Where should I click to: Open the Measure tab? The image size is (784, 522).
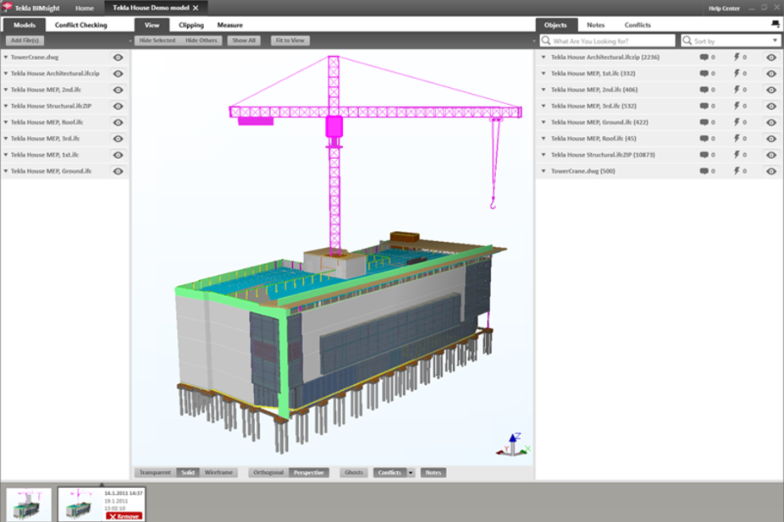click(230, 25)
